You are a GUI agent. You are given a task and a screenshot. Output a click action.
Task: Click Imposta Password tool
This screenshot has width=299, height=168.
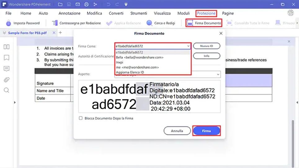pos(23,23)
